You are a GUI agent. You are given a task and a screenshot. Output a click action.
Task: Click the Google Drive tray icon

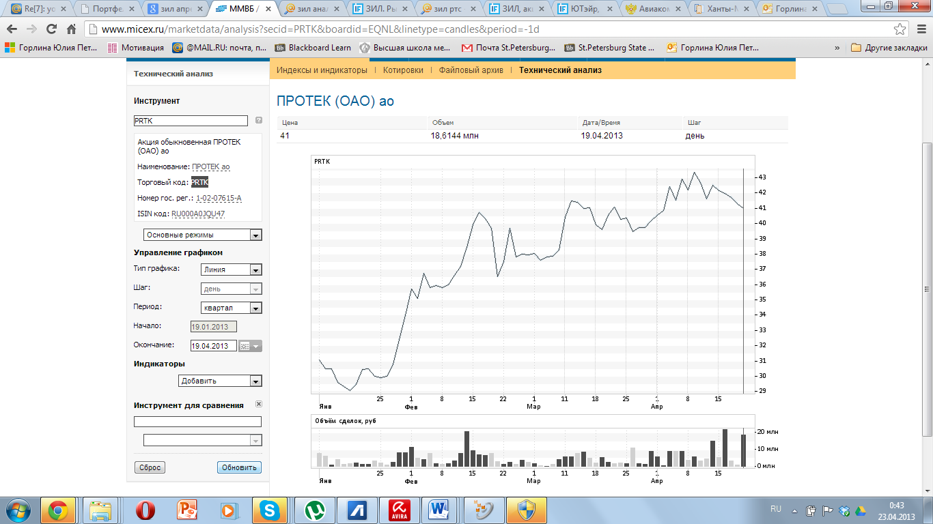(x=860, y=510)
